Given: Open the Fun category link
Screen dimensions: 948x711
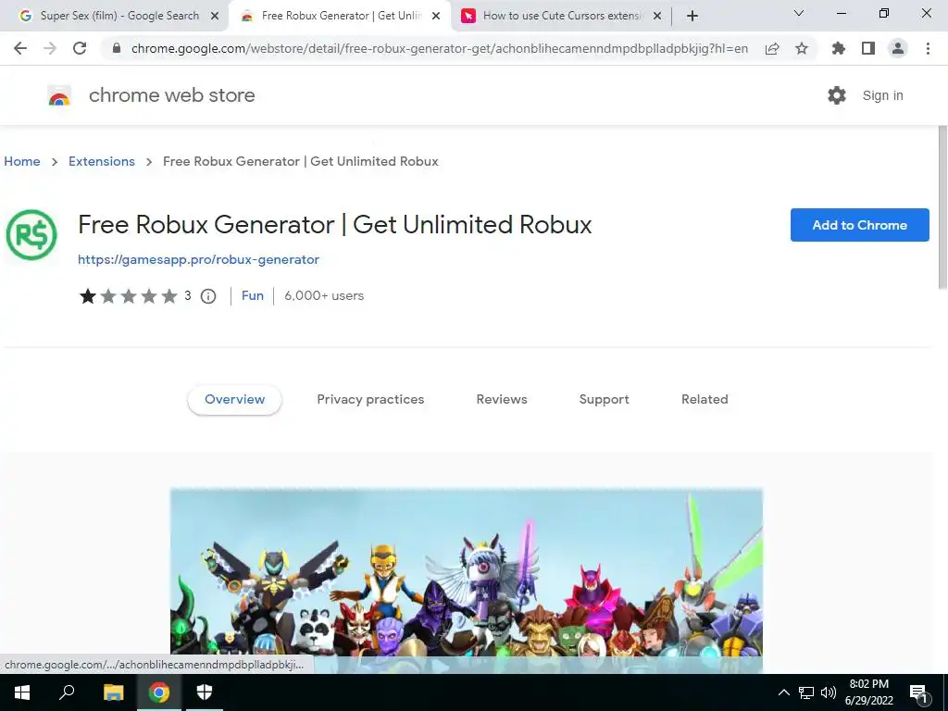Looking at the screenshot, I should pyautogui.click(x=252, y=295).
